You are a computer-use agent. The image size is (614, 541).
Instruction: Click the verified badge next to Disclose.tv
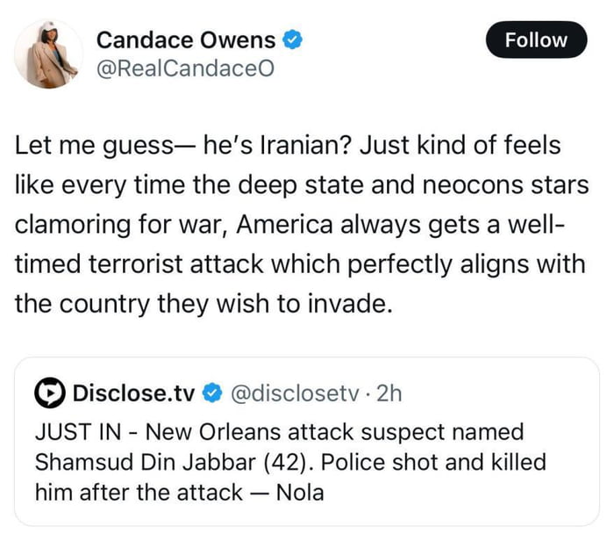click(x=211, y=393)
